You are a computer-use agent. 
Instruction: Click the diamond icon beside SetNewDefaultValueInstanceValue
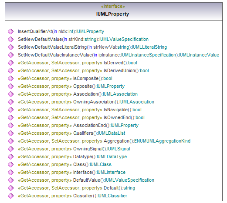pyautogui.click(x=10, y=55)
